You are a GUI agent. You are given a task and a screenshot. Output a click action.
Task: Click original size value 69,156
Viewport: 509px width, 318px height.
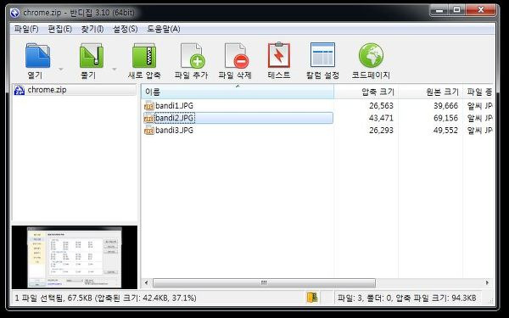tap(445, 118)
